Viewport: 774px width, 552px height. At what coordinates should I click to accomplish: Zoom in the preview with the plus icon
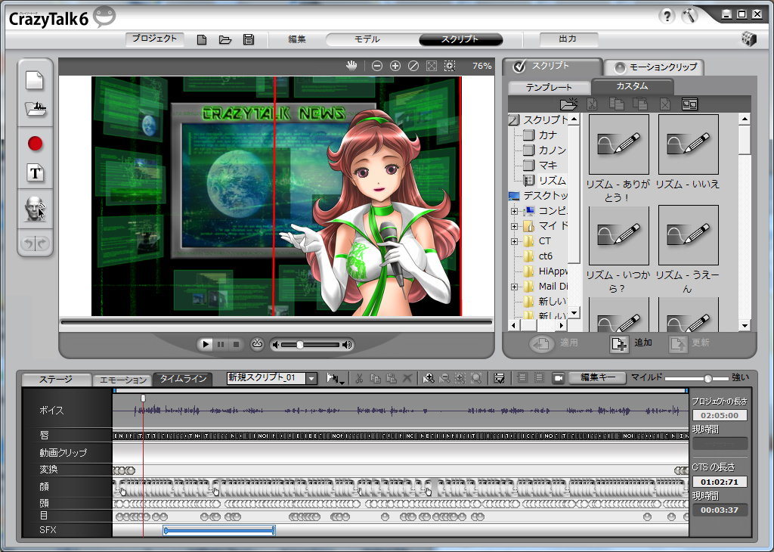tap(395, 66)
